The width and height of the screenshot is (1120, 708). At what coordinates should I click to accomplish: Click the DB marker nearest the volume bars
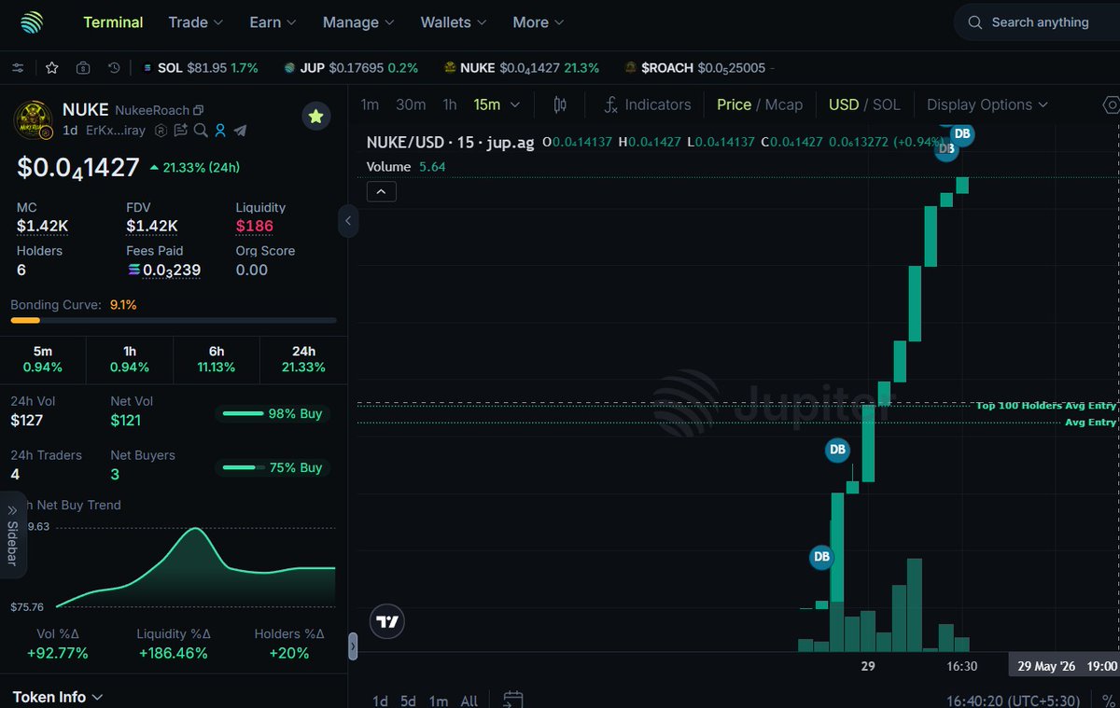[x=821, y=557]
